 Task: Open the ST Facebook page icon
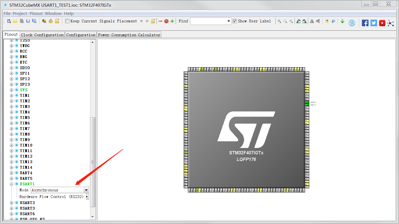tap(365, 23)
